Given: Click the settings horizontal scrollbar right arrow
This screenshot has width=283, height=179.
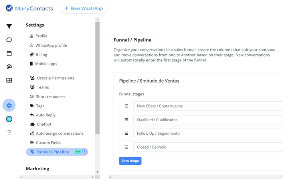Looking at the screenshot, I should point(93,177).
